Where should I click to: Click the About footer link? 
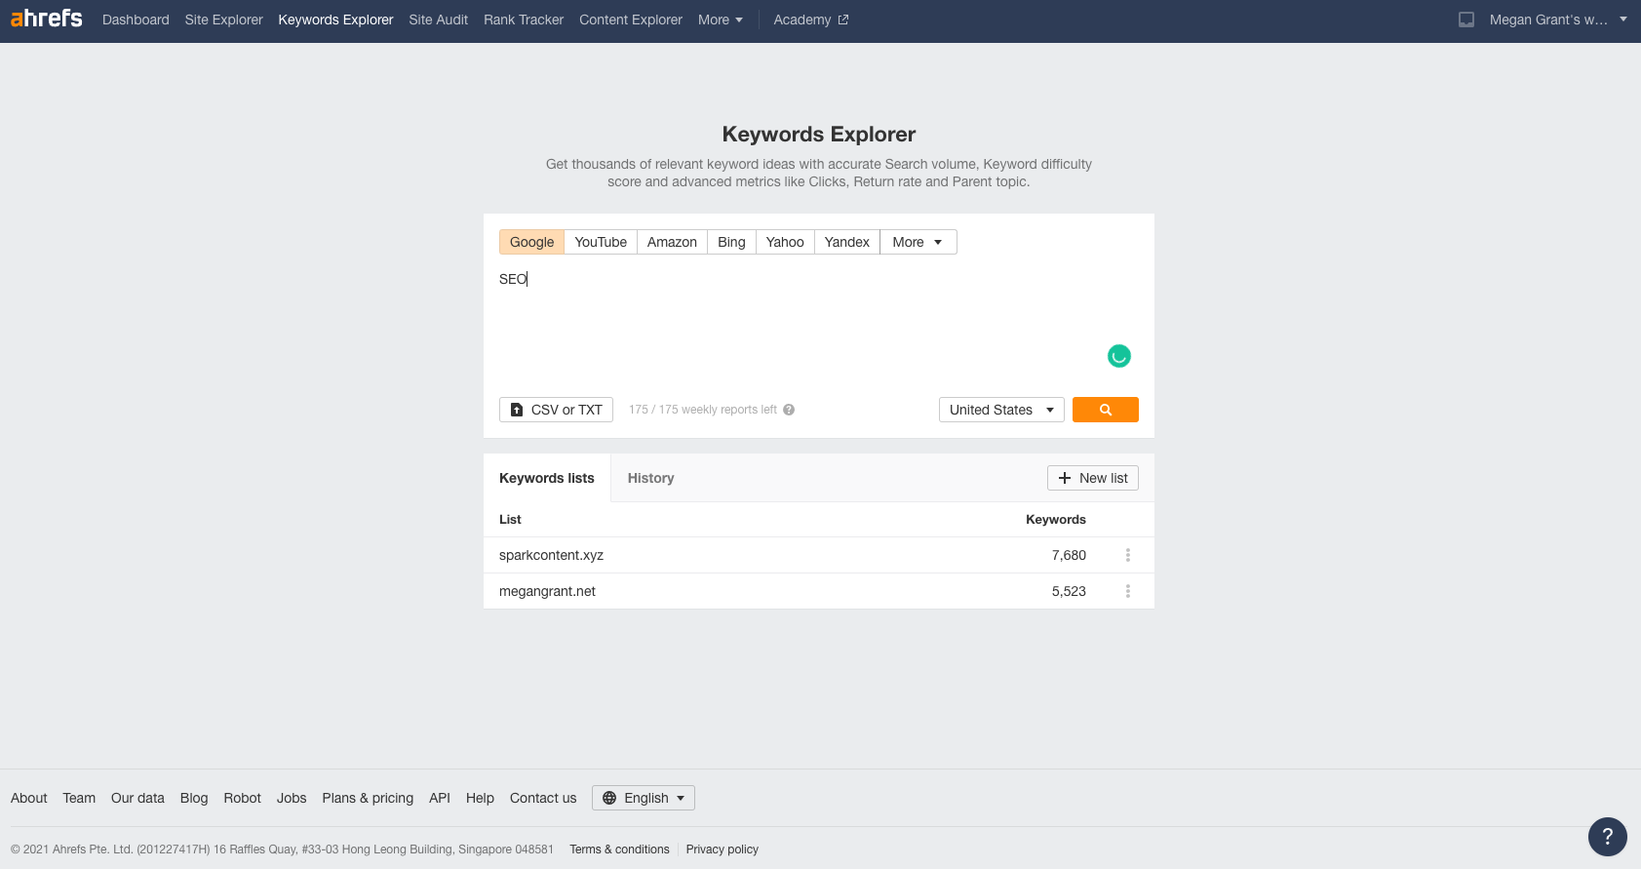[29, 798]
